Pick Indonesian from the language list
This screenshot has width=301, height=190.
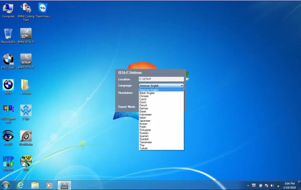(x=161, y=114)
